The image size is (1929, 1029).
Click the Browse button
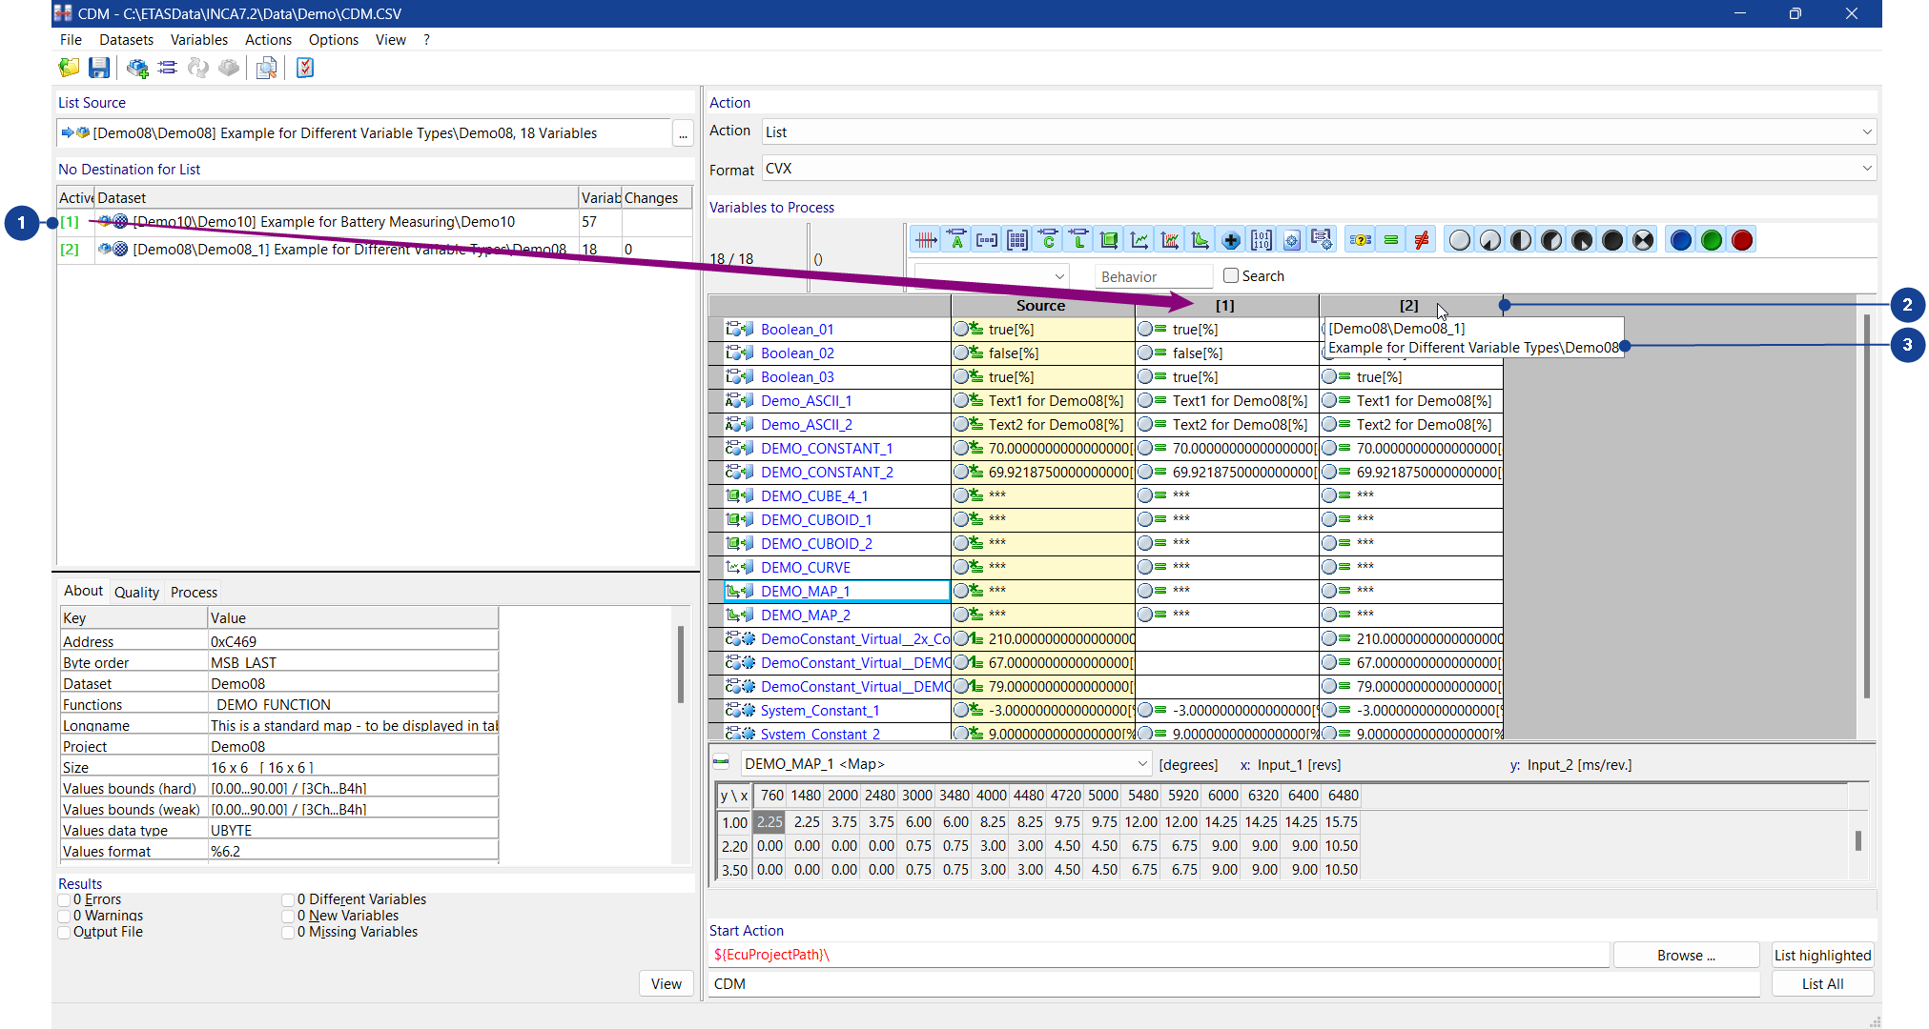(1685, 956)
